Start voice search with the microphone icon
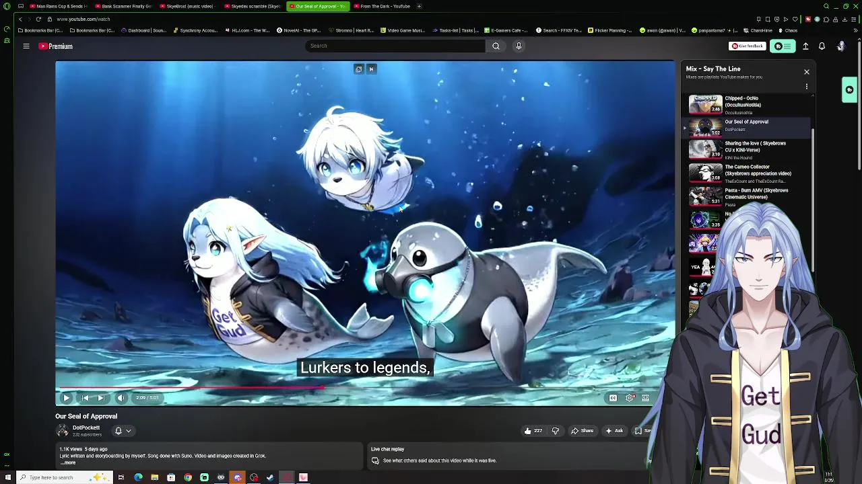The width and height of the screenshot is (862, 484). (x=519, y=46)
